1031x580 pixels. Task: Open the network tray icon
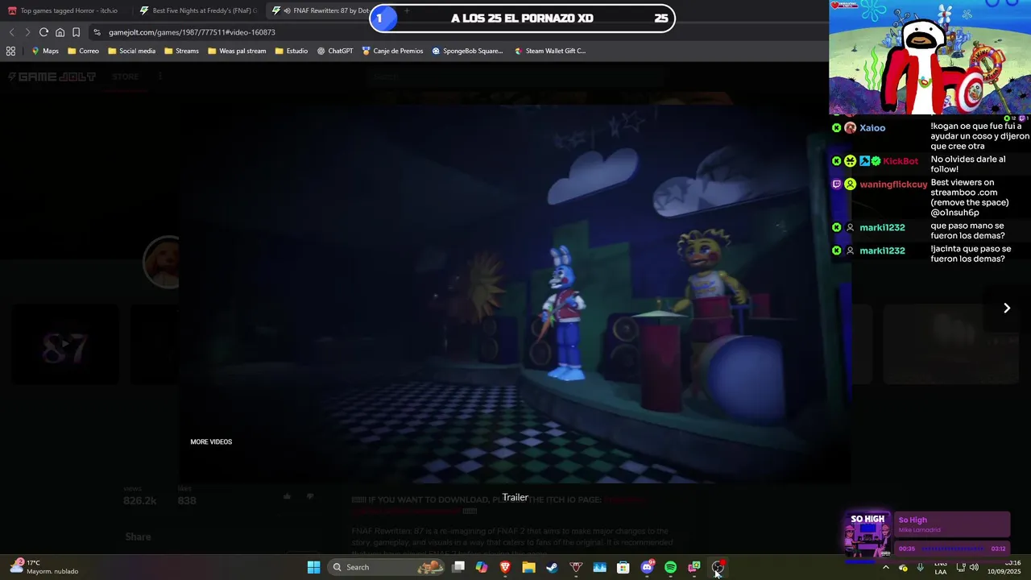[960, 567]
